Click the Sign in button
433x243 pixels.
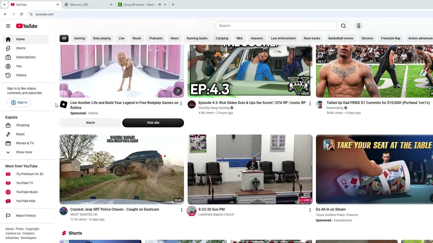[x=19, y=103]
